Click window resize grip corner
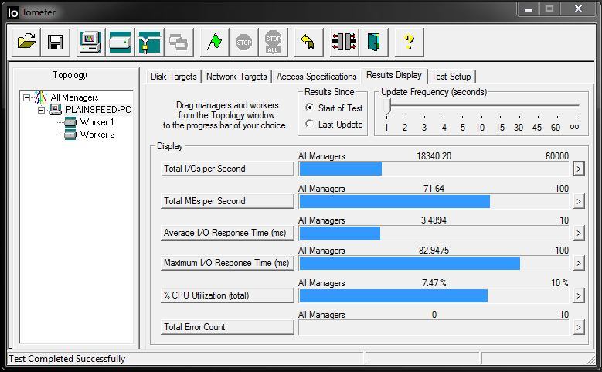 [x=591, y=360]
